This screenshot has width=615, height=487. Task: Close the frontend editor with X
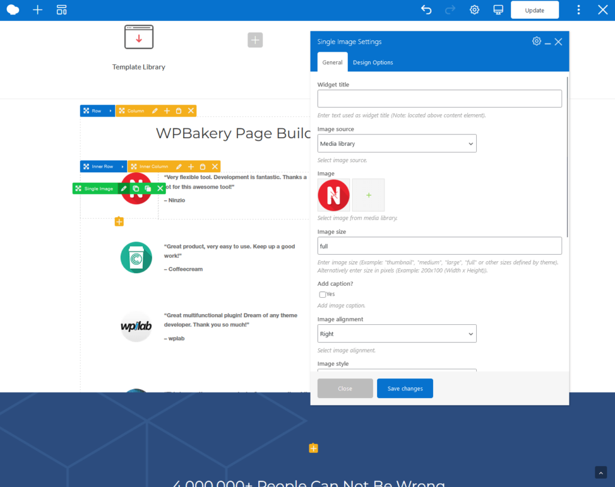602,10
